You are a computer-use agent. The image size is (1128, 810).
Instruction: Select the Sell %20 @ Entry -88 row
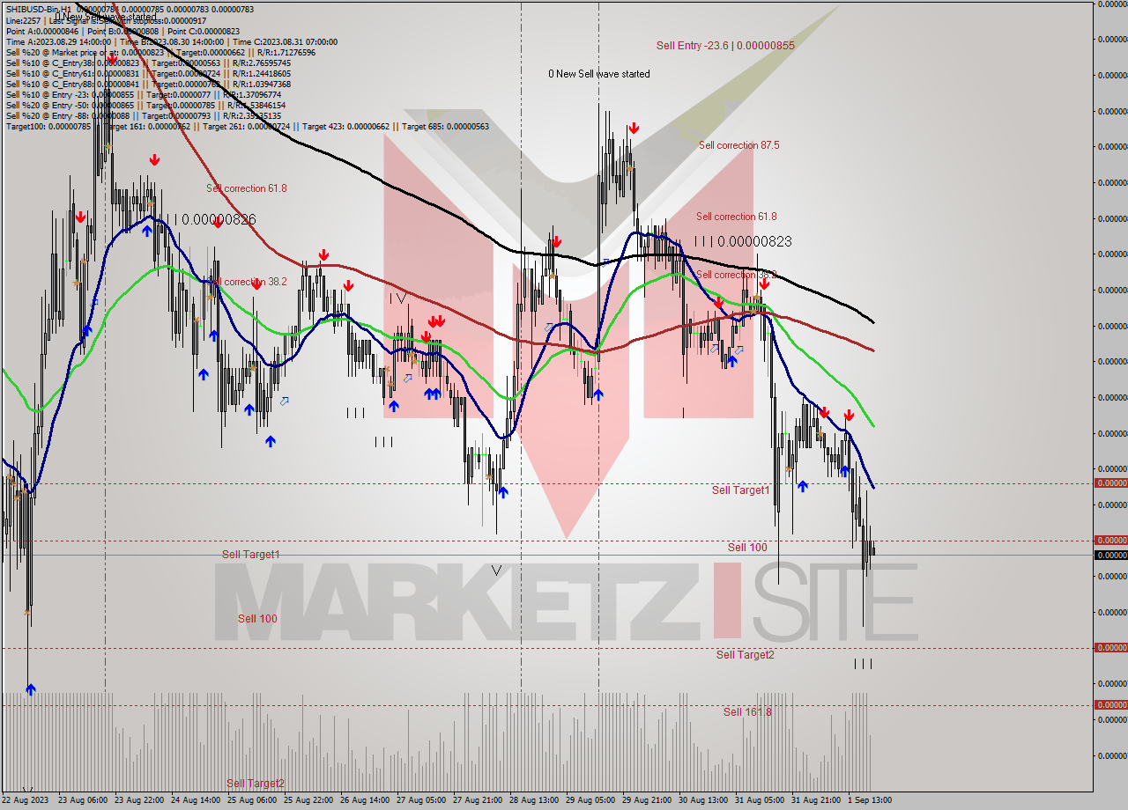pos(144,115)
